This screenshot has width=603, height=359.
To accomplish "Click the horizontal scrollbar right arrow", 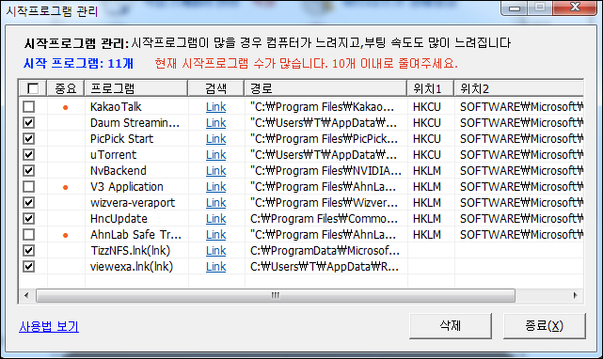I will pos(576,296).
